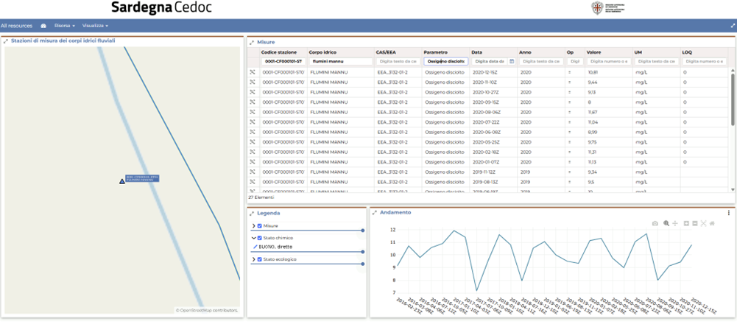Collapse the Stato chimico legend group
This screenshot has width=737, height=327.
pos(253,238)
